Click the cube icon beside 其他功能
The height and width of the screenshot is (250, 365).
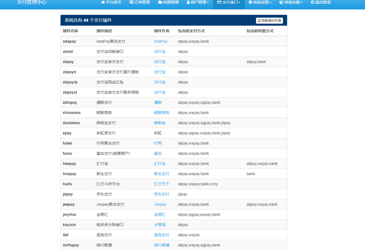[281, 2]
